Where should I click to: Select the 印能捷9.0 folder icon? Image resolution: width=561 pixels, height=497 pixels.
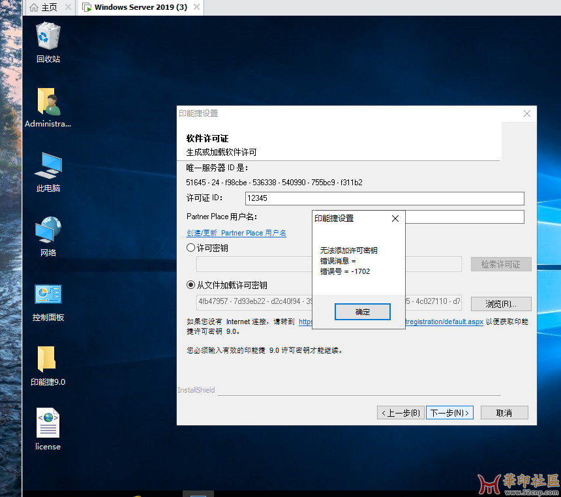48,366
